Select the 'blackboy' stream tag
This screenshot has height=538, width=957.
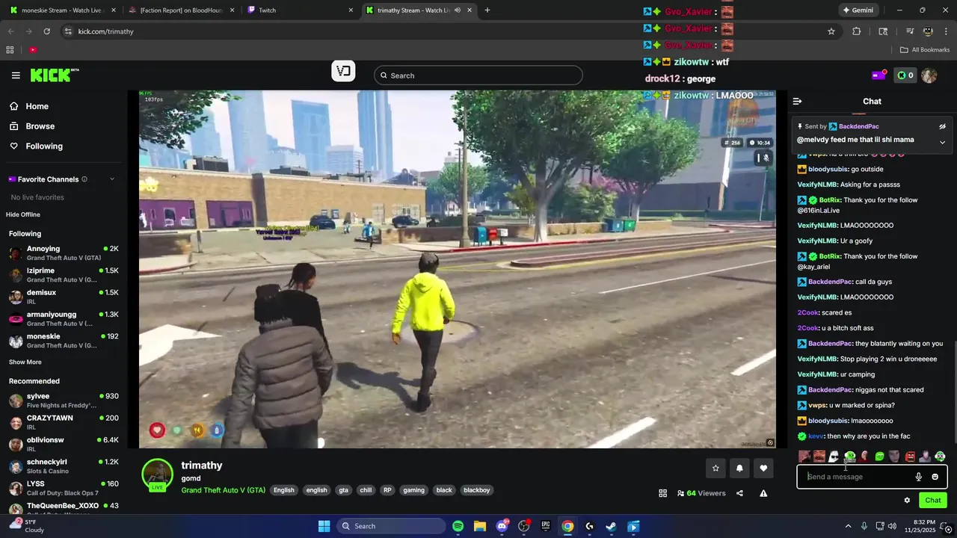click(476, 490)
